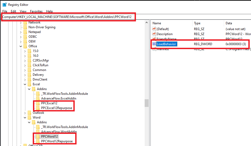This screenshot has height=146, width=251.
Task: Select the Common folder icon
Action: (x=30, y=70)
